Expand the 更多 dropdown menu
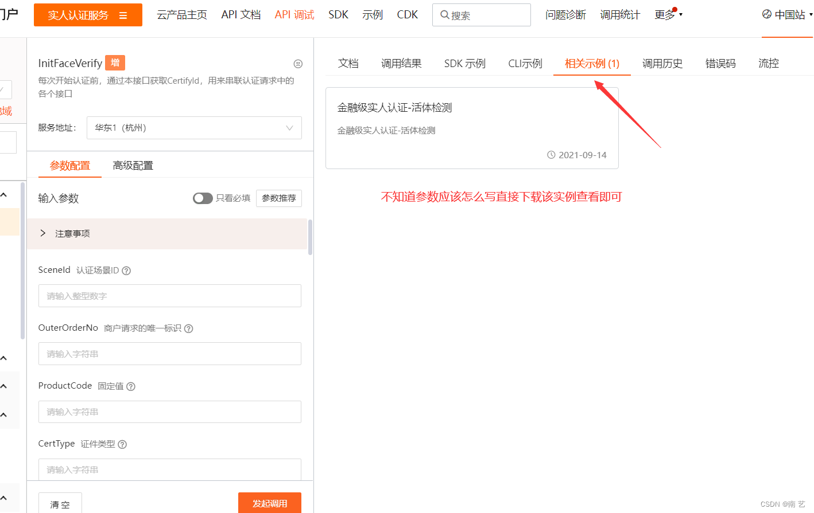This screenshot has height=513, width=814. point(668,15)
